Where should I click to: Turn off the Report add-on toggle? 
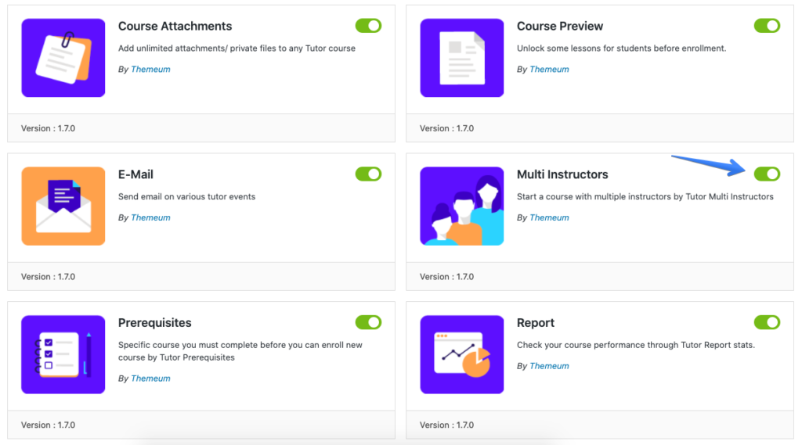point(767,322)
